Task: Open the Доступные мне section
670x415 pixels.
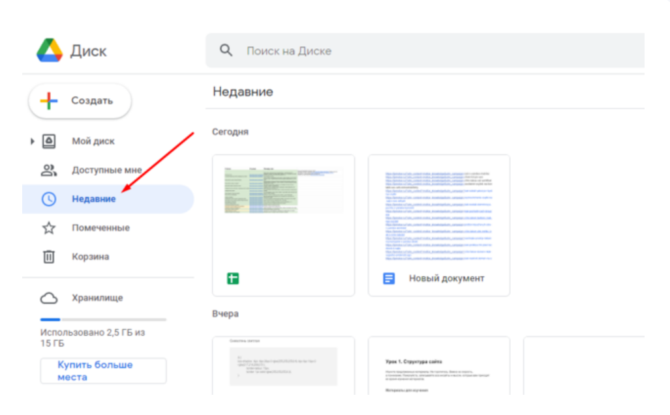Action: tap(106, 171)
